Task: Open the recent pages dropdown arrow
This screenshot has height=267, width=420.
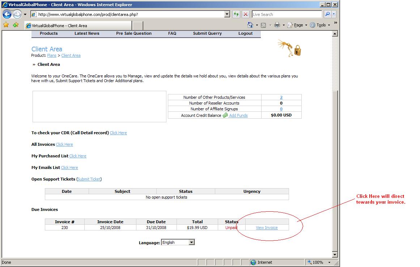Action: (x=25, y=14)
